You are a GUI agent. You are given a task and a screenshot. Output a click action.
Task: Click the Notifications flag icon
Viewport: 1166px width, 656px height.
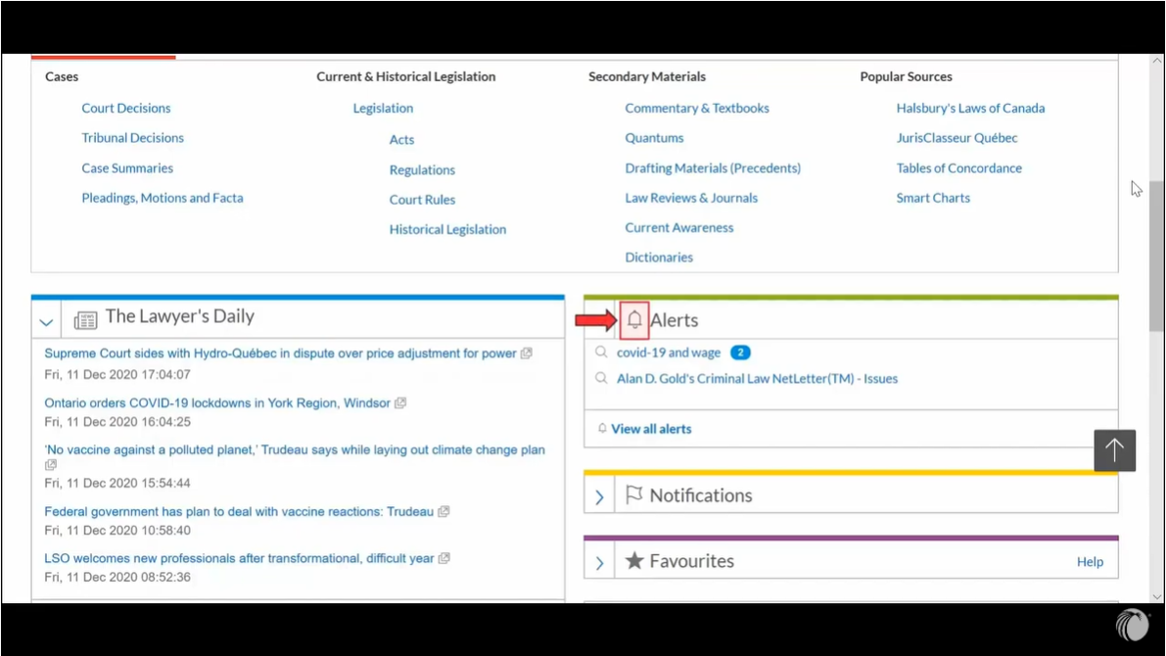click(x=633, y=494)
